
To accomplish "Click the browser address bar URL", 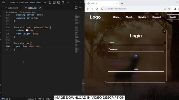I will 116,9.
